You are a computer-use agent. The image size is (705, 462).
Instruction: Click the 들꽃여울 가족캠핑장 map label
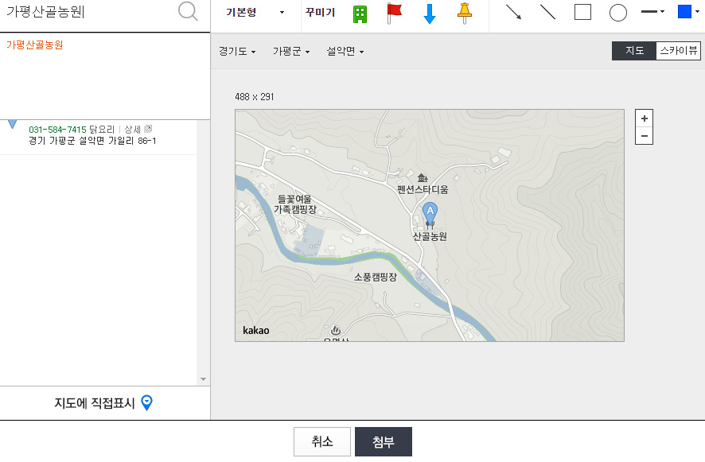coord(295,204)
